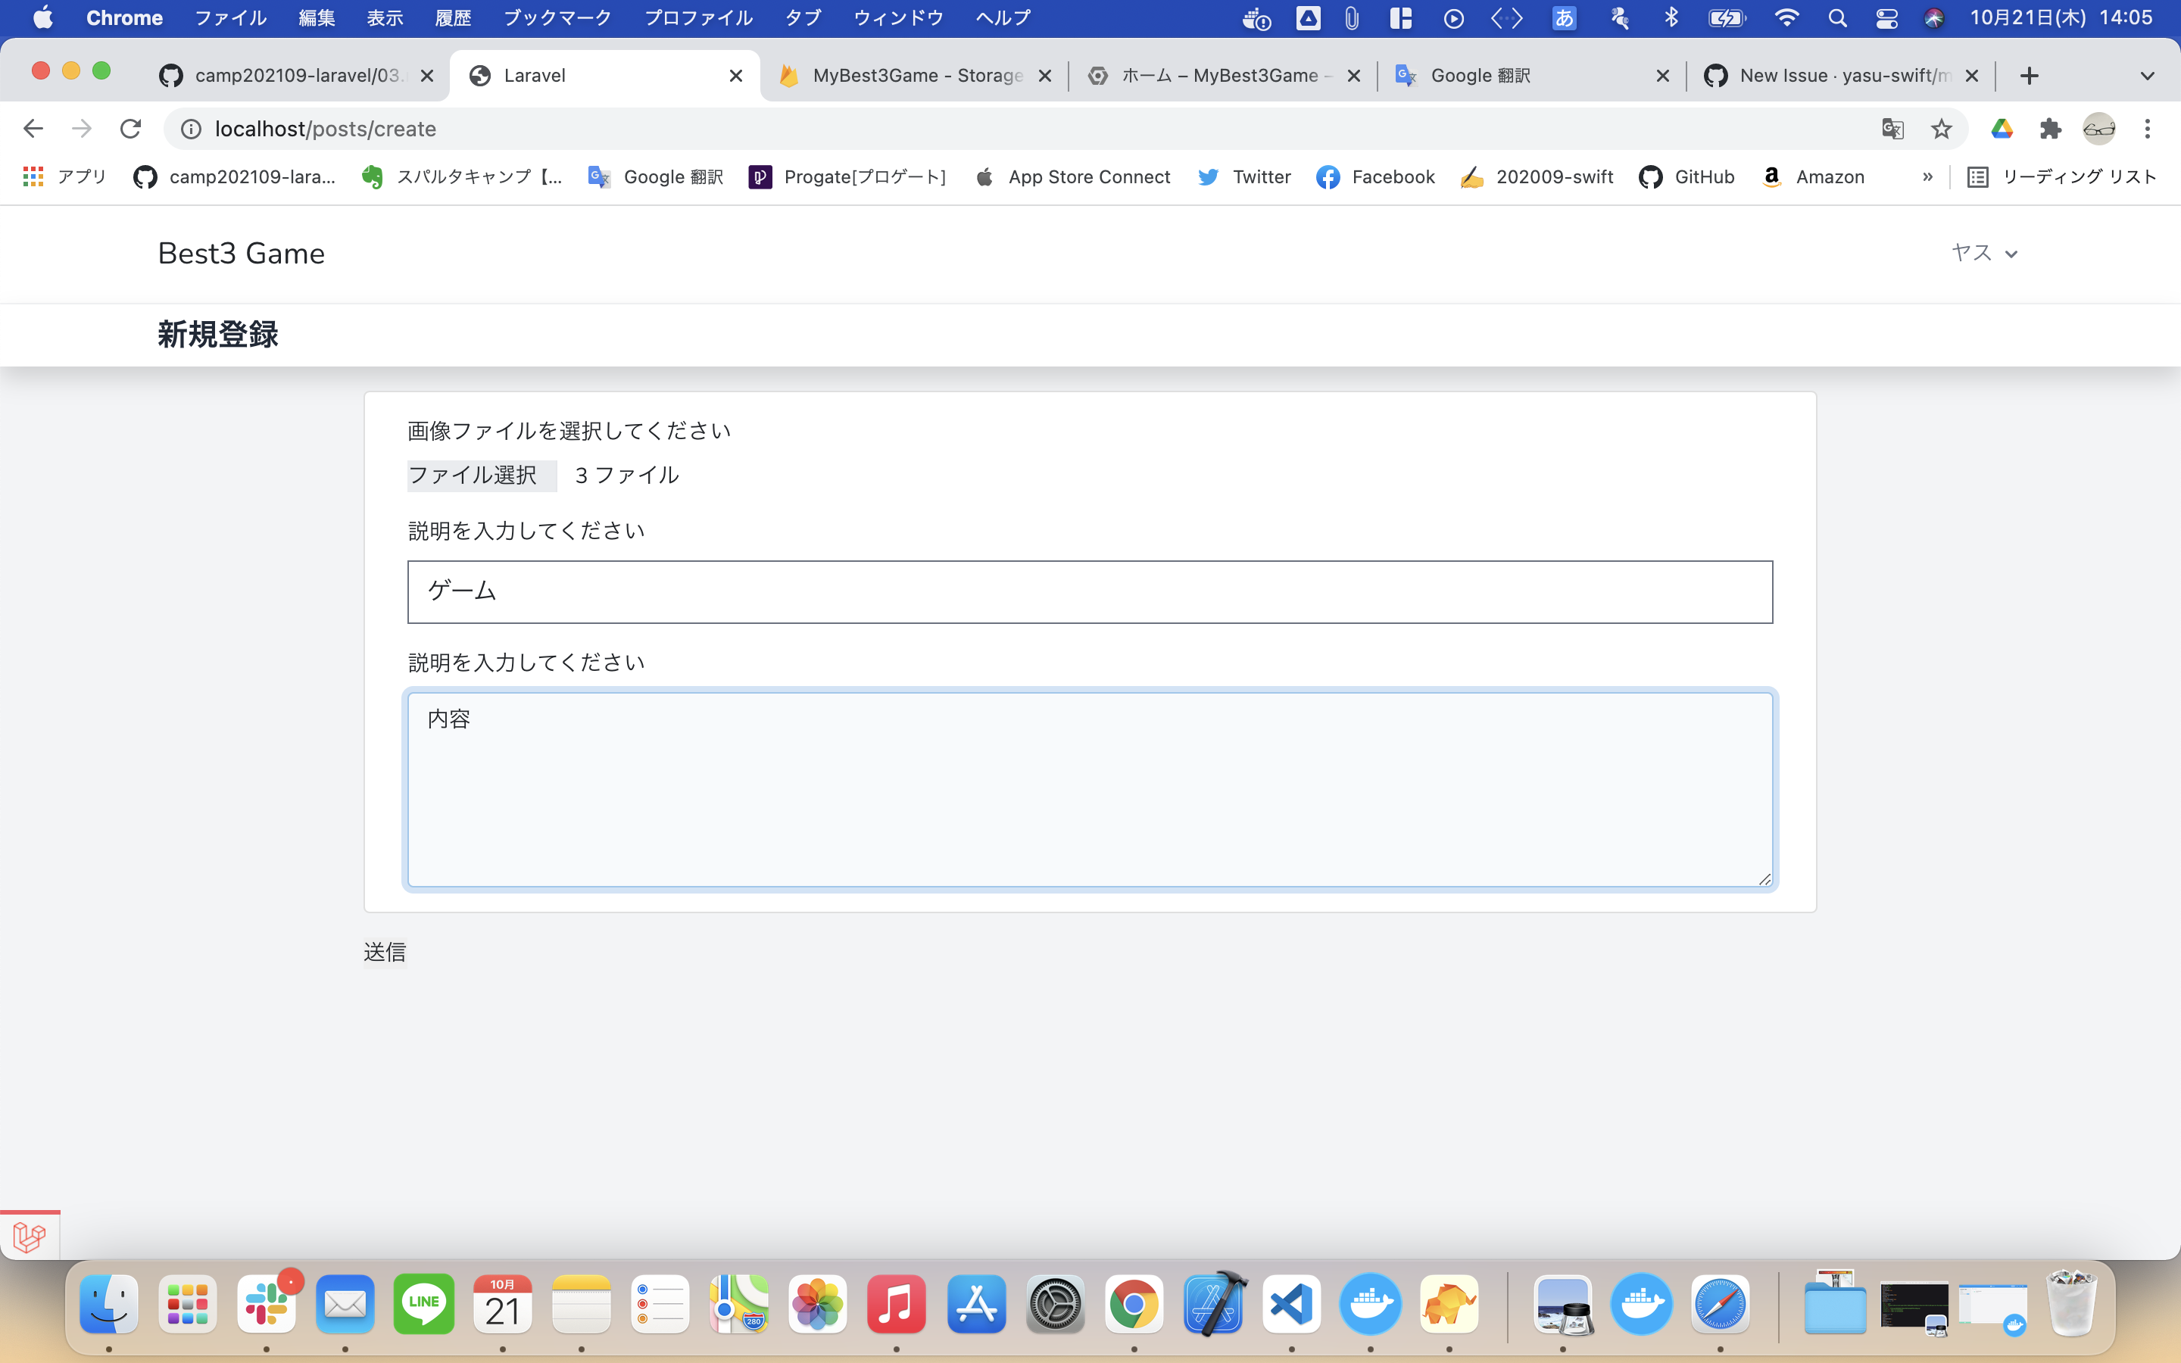Click the Safari icon in Dock

(x=1720, y=1303)
